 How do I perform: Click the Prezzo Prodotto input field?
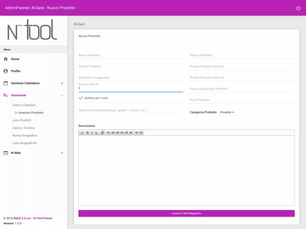click(x=242, y=55)
